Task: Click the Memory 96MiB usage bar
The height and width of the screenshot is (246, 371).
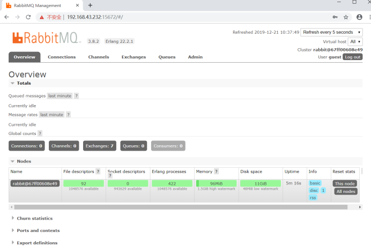Action: 216,183
